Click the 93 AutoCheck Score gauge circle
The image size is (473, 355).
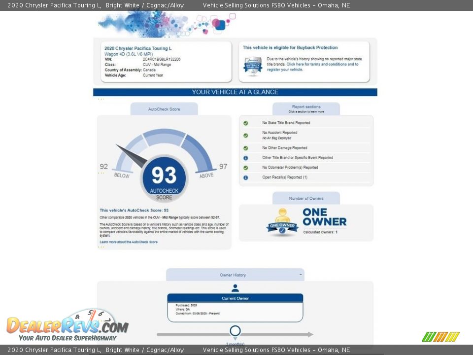pos(164,178)
